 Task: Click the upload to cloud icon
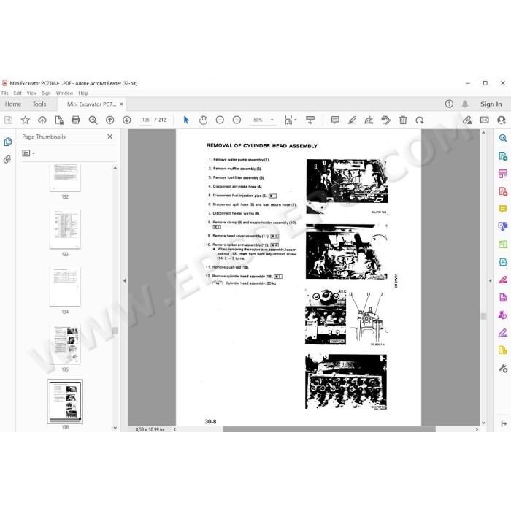[x=42, y=120]
